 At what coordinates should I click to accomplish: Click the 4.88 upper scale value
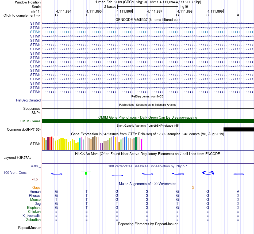(34, 166)
